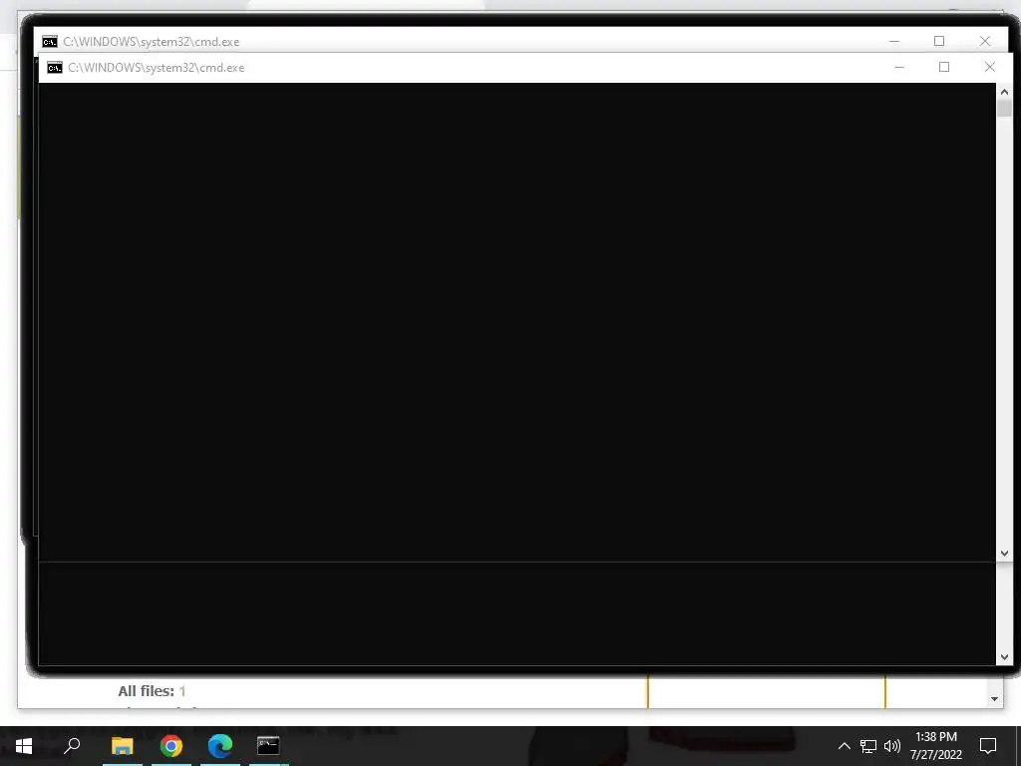The height and width of the screenshot is (766, 1021).
Task: Select the cmd.exe taskbar icon
Action: [x=268, y=746]
